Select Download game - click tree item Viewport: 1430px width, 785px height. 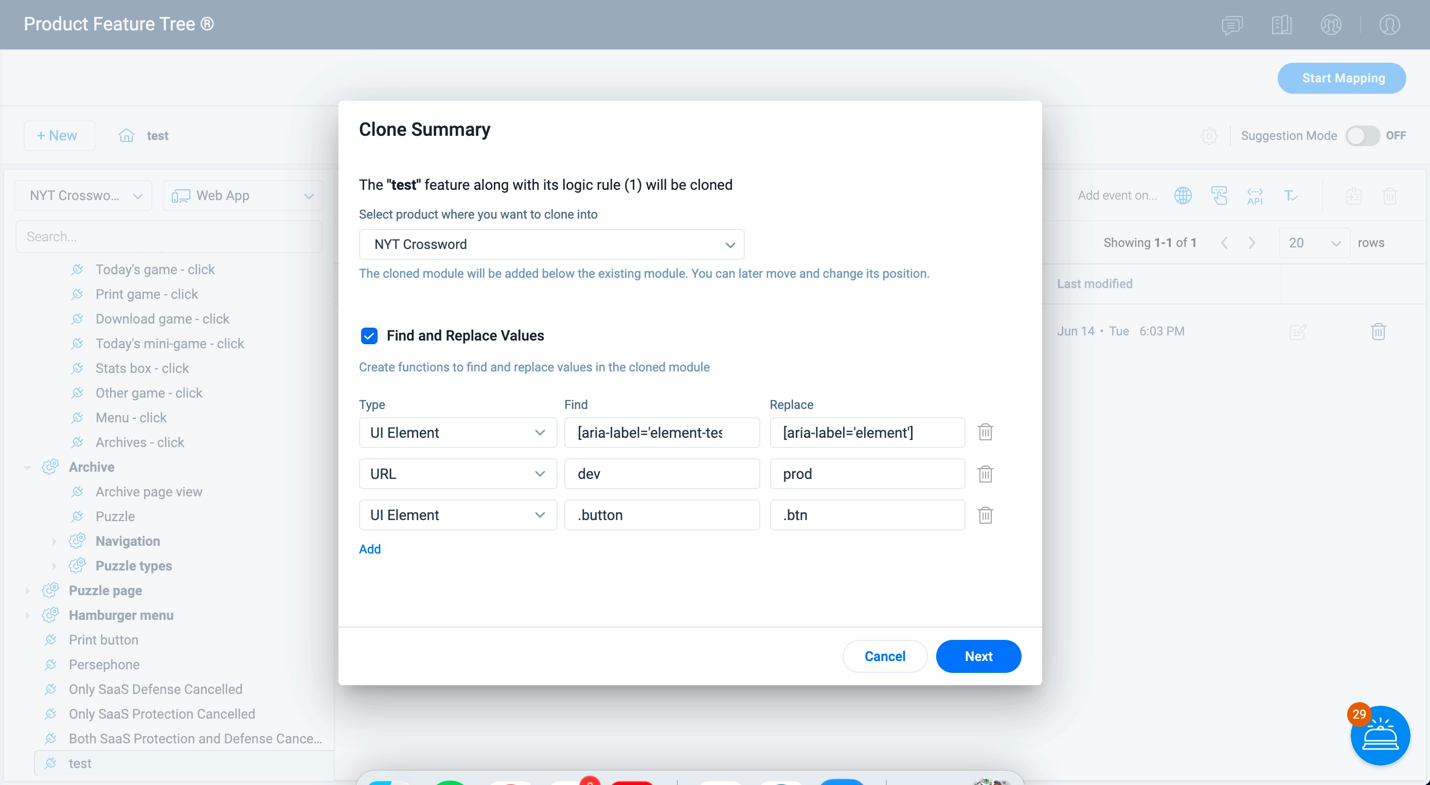coord(162,318)
